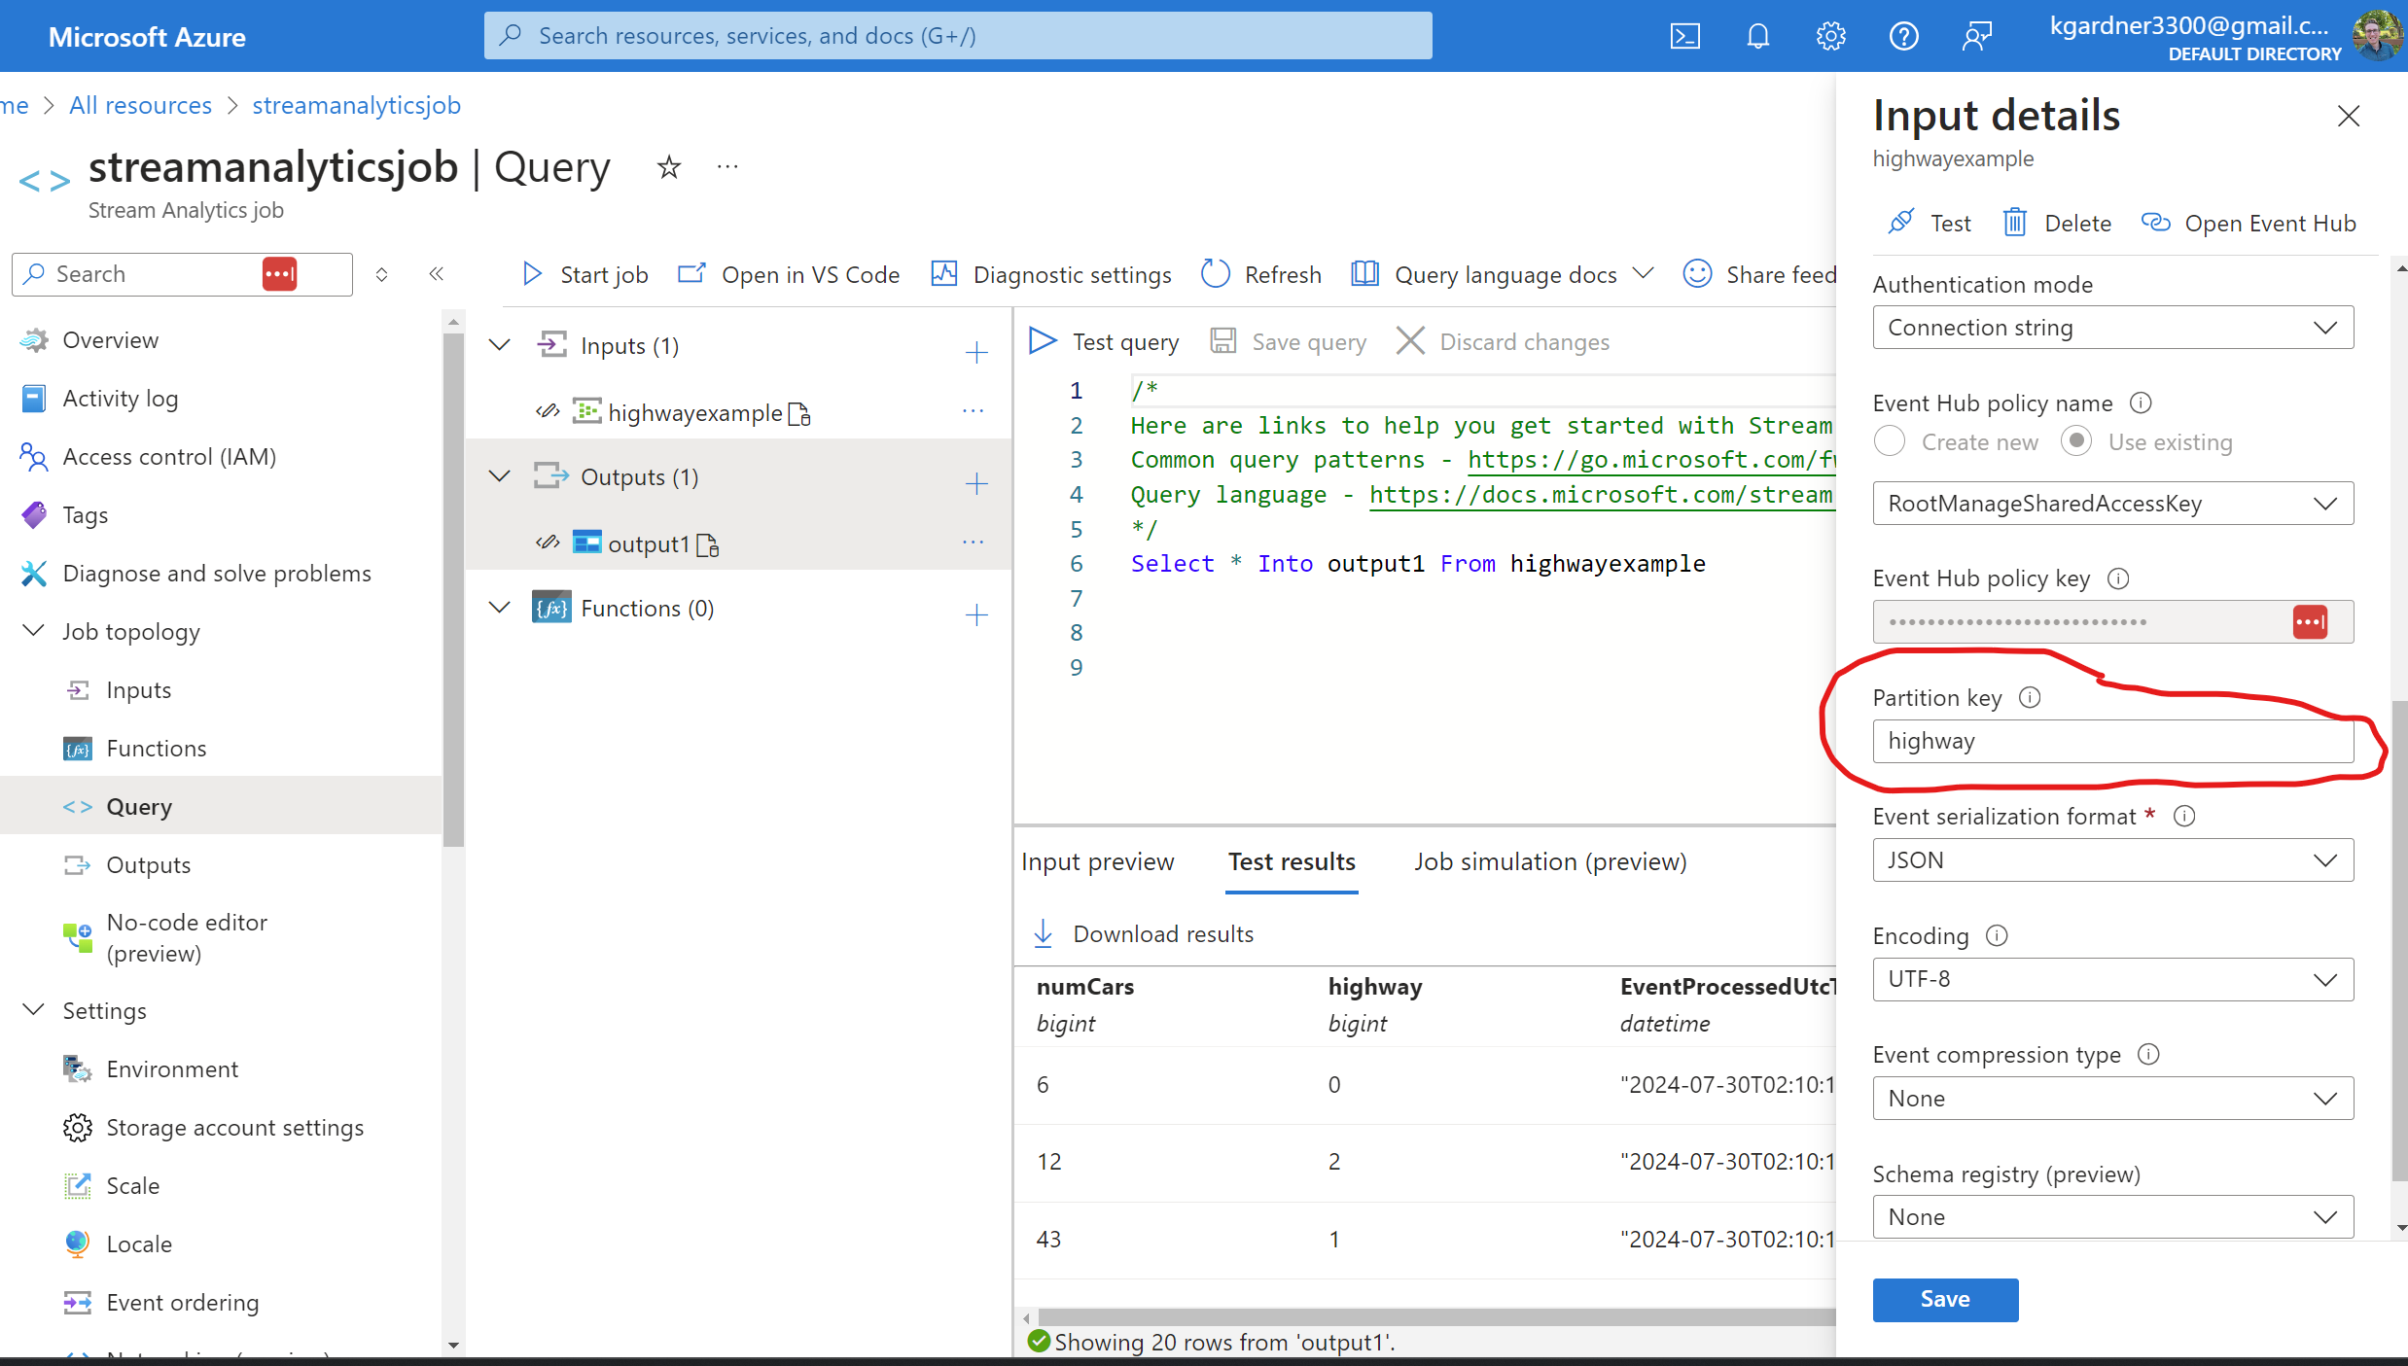Image resolution: width=2408 pixels, height=1366 pixels.
Task: Open the notifications bell
Action: tap(1757, 36)
